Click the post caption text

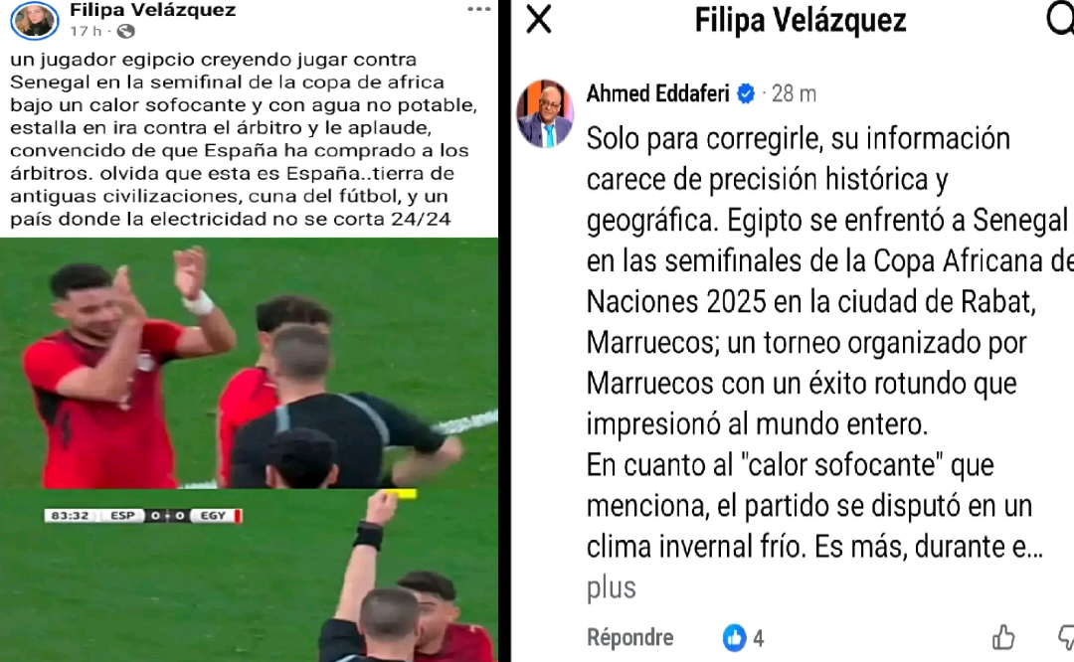(244, 139)
